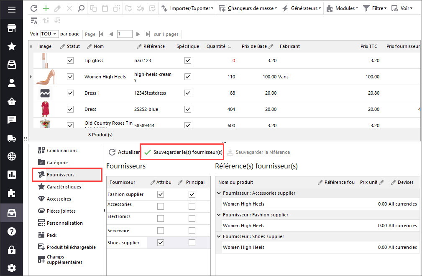Open lock icon in the sidebar

click(12, 249)
